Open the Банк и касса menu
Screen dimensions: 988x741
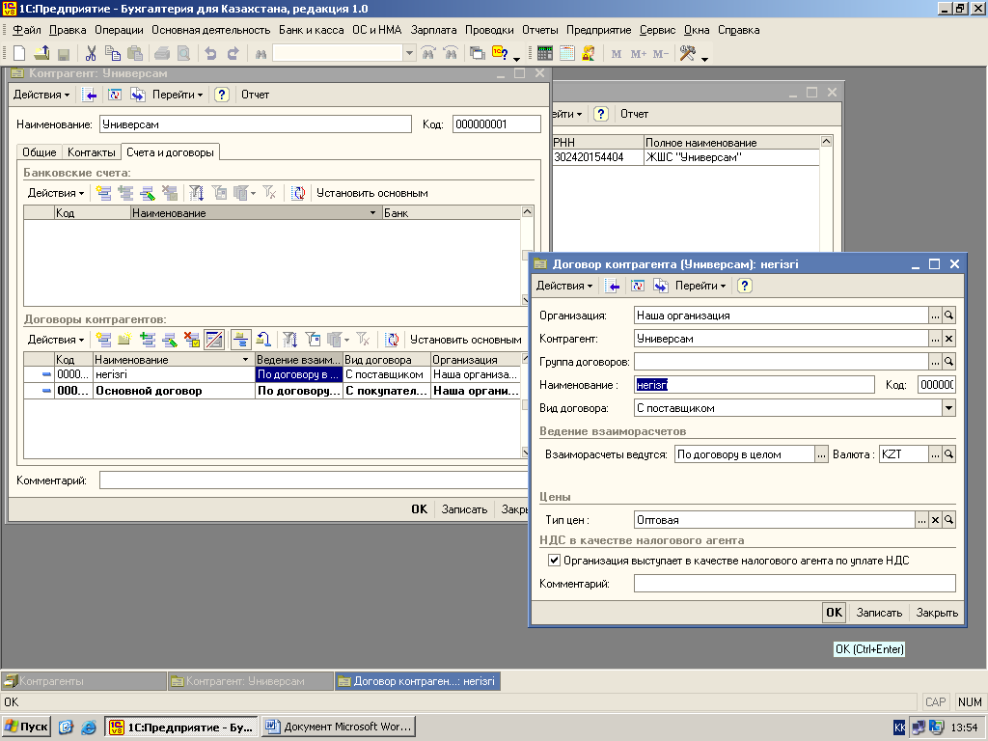[312, 30]
